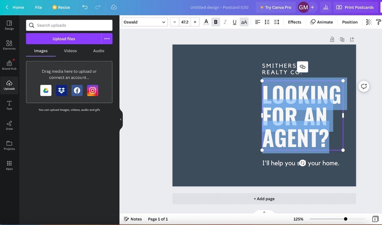Image resolution: width=382 pixels, height=225 pixels.
Task: Add a comment on canvas
Action: pos(364,86)
